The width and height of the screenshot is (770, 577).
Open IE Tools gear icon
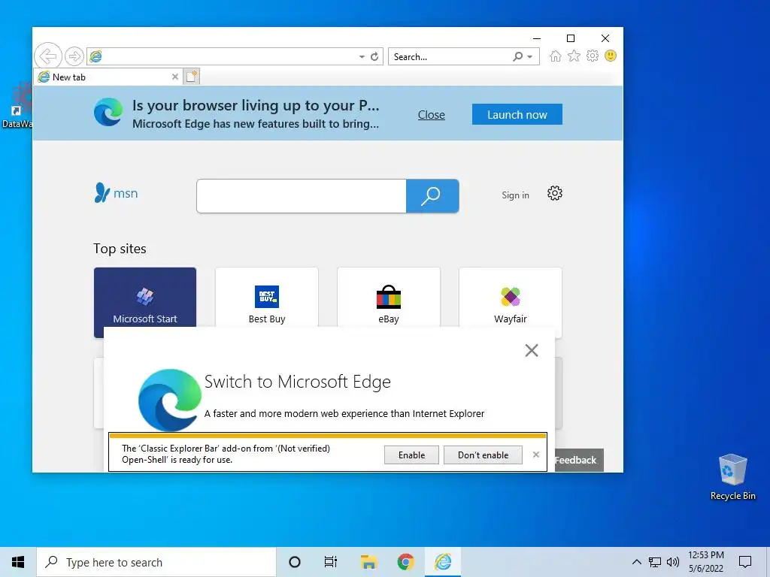coord(593,56)
